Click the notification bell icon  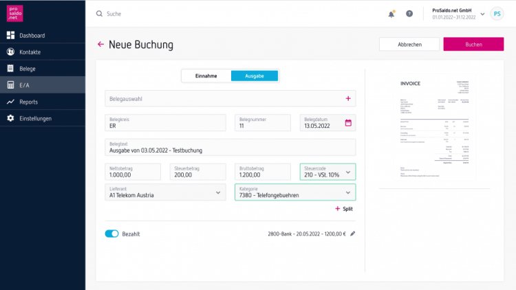coord(391,14)
